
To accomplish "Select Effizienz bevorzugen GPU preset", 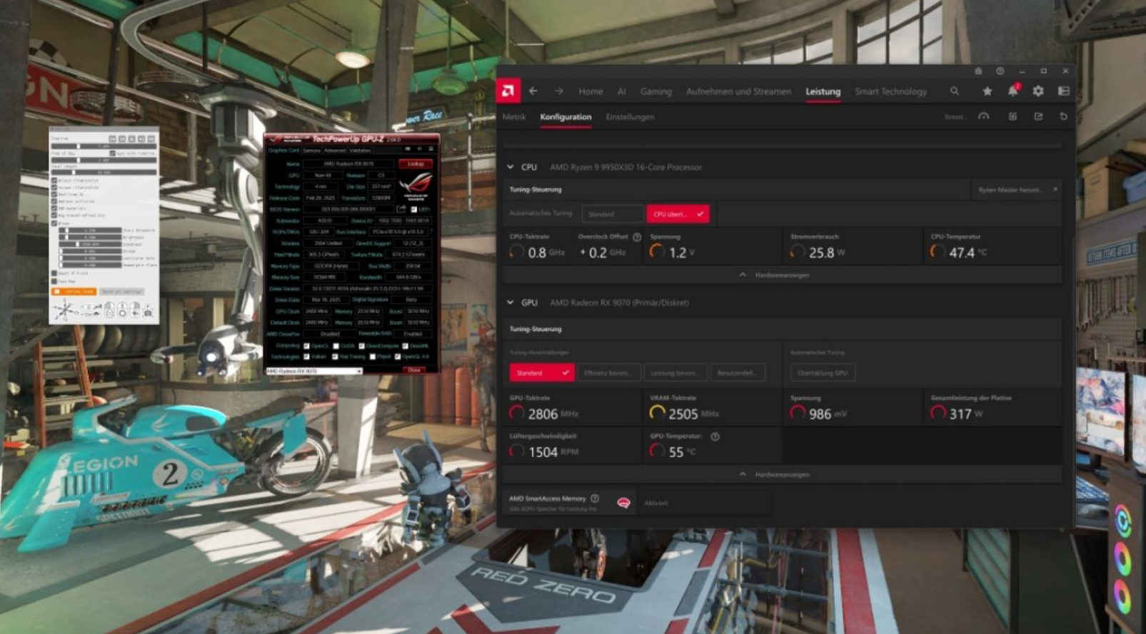I will (608, 373).
